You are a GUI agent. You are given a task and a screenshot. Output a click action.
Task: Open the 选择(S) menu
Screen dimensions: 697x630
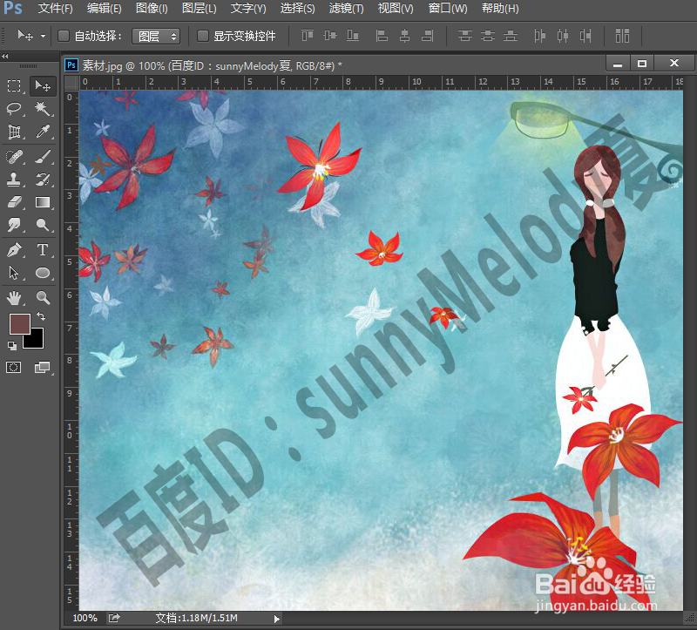point(297,9)
